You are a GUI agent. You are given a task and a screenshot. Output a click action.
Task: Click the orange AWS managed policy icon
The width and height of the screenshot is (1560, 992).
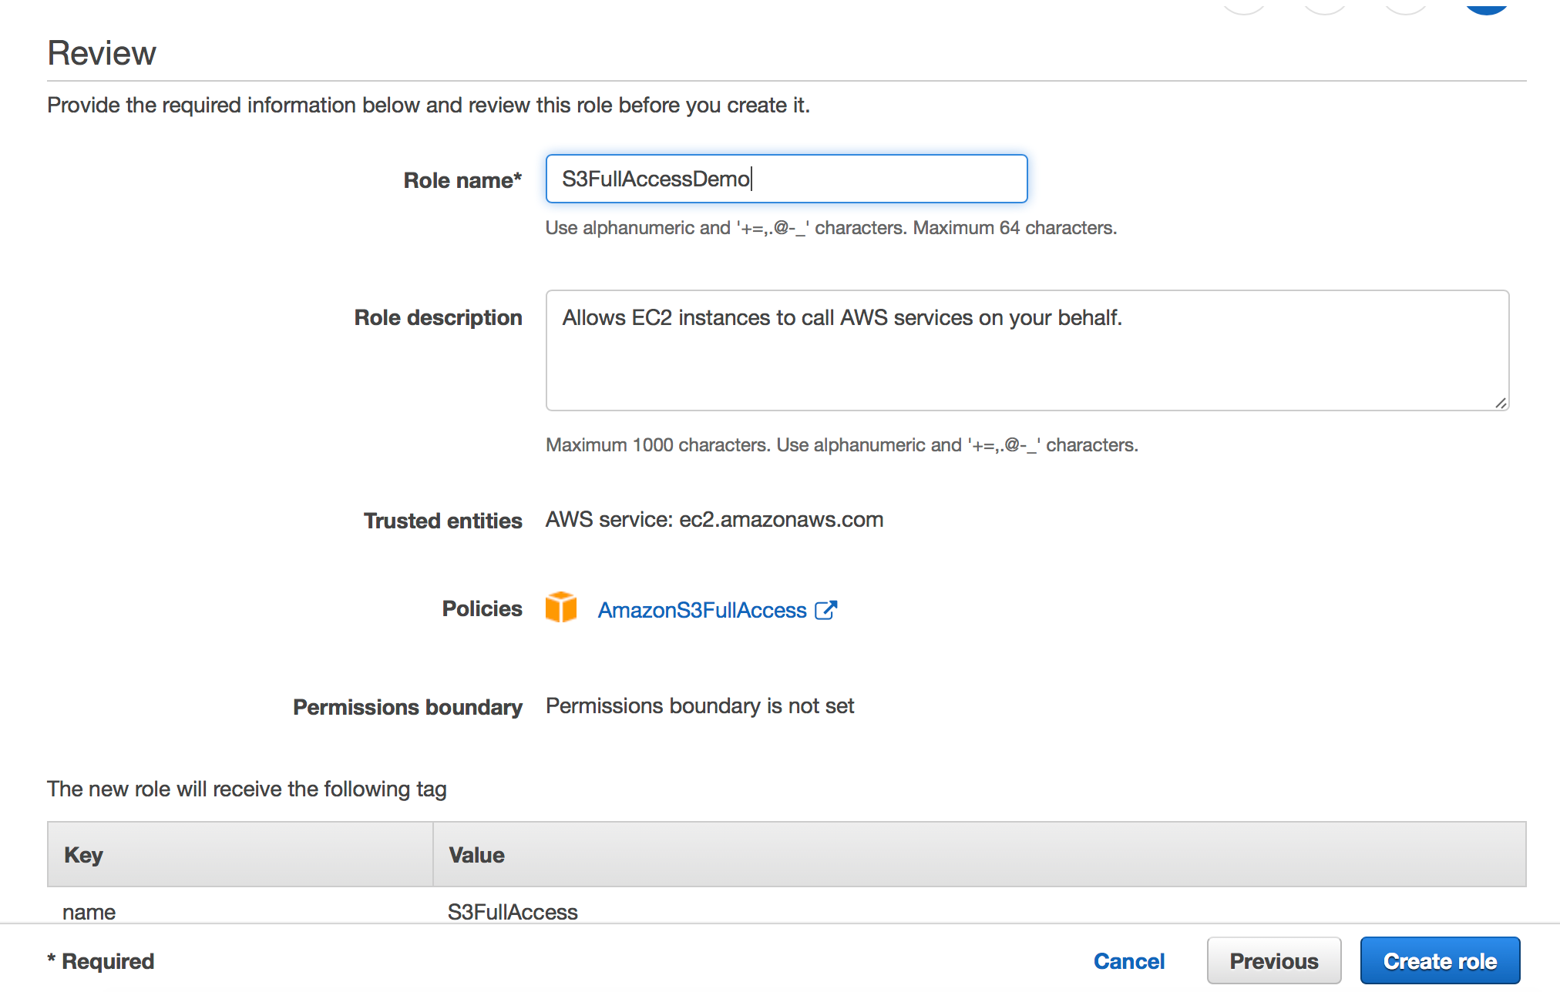[x=561, y=608]
